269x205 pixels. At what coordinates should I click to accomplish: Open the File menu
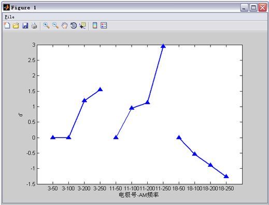point(9,17)
